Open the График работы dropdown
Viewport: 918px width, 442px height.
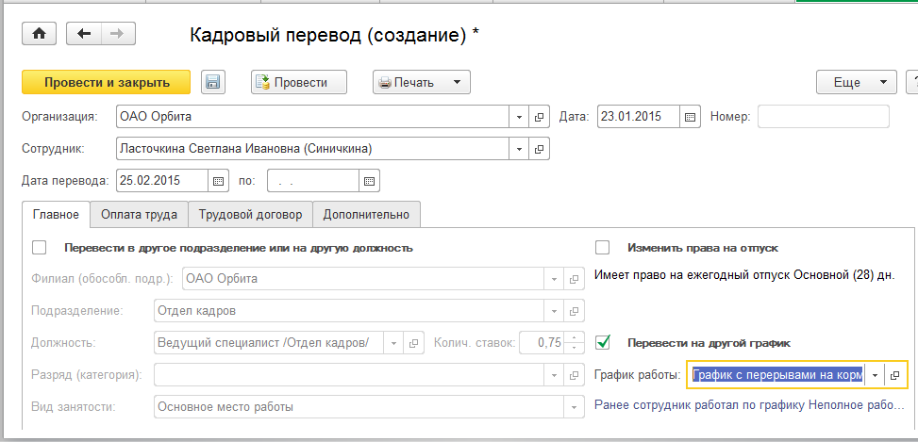coord(875,375)
